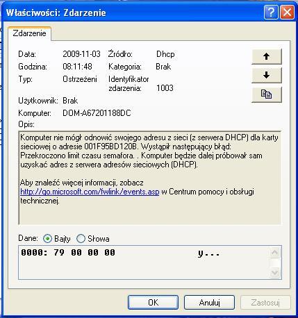298x318 pixels.
Task: Show previous event with up arrow
Action: pos(267,56)
